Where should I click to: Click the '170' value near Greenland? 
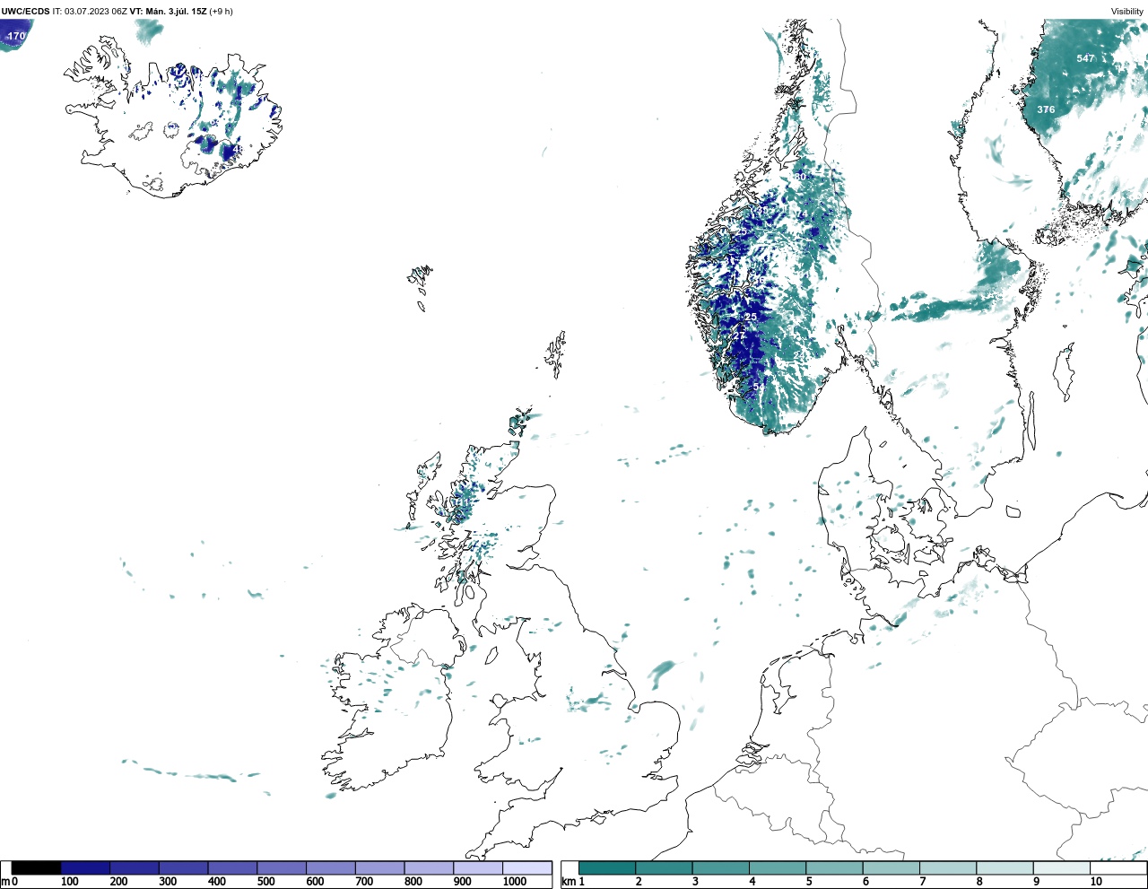coord(16,36)
